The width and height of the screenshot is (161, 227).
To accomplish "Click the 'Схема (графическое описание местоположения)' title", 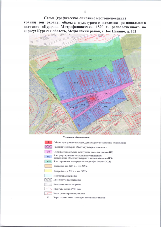I will coord(85,18).
